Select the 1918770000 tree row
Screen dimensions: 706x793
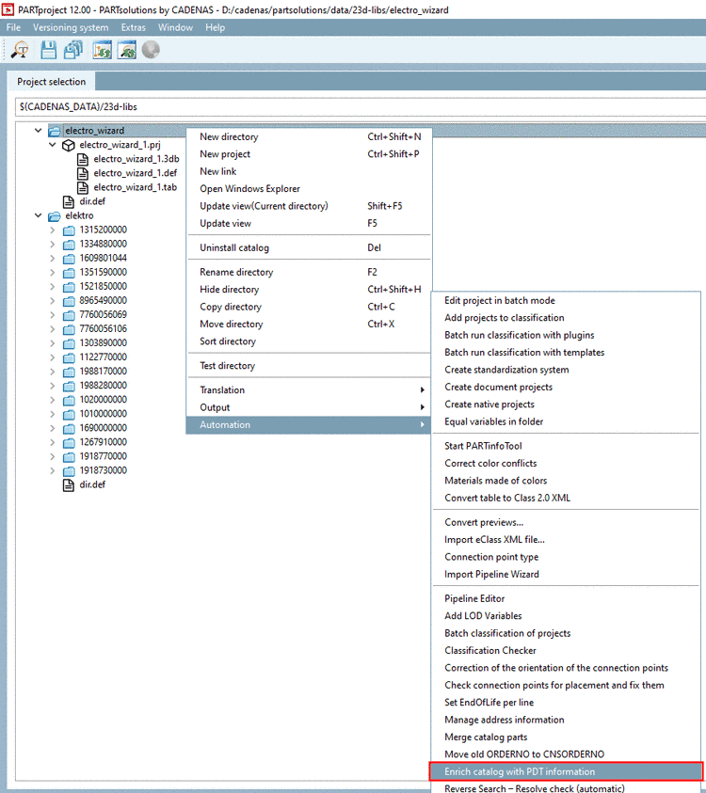point(104,456)
